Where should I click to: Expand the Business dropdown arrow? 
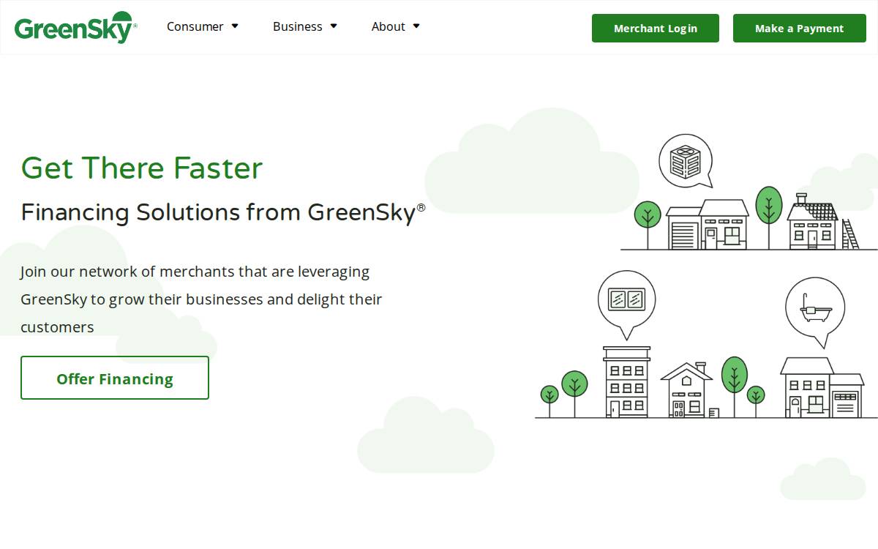(x=334, y=26)
